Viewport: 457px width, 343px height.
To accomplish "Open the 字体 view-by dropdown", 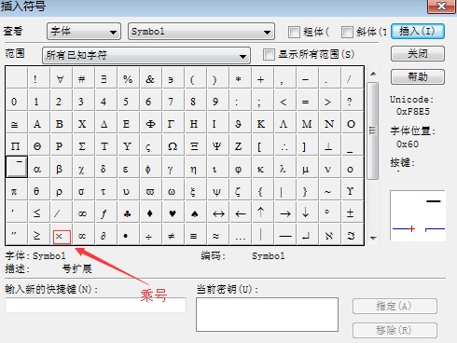I will pos(84,32).
